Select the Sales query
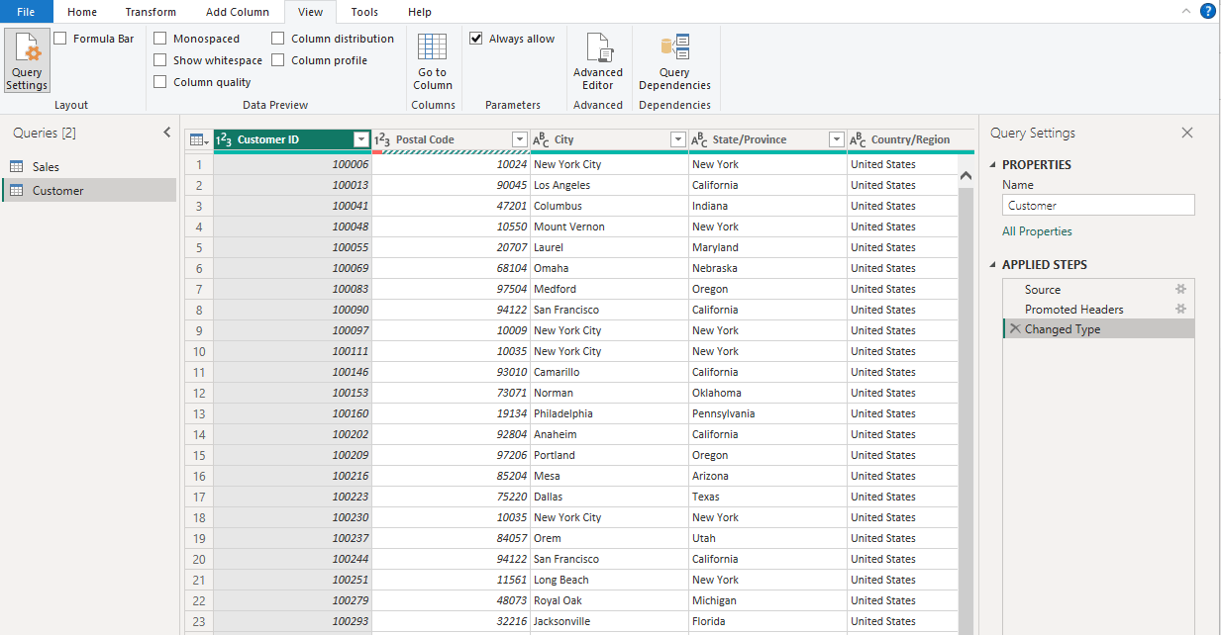The height and width of the screenshot is (635, 1221). (89, 167)
